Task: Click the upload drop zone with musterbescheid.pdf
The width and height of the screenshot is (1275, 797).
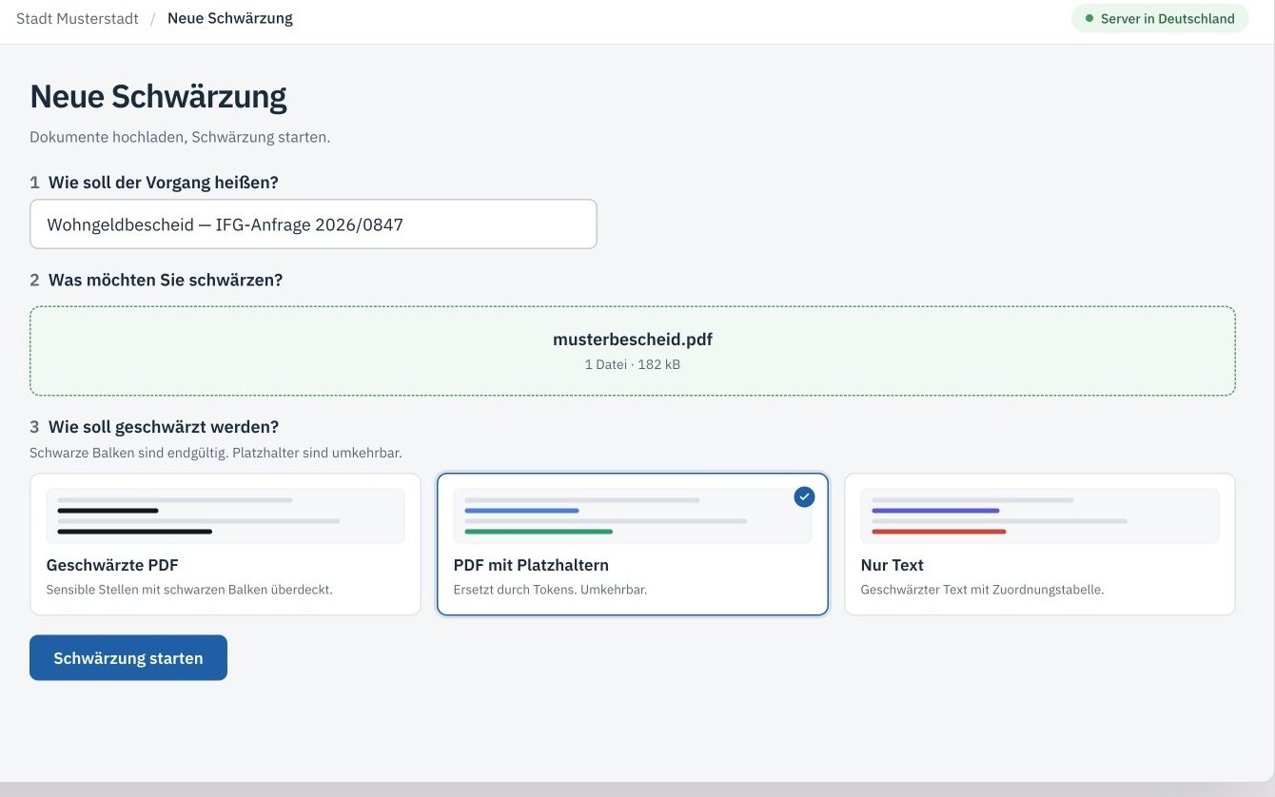Action: (633, 351)
